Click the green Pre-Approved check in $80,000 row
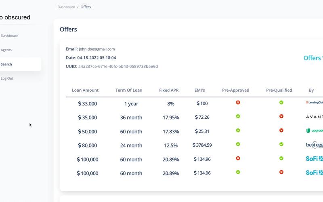Screen dimensions: 323x202 pyautogui.click(x=238, y=144)
